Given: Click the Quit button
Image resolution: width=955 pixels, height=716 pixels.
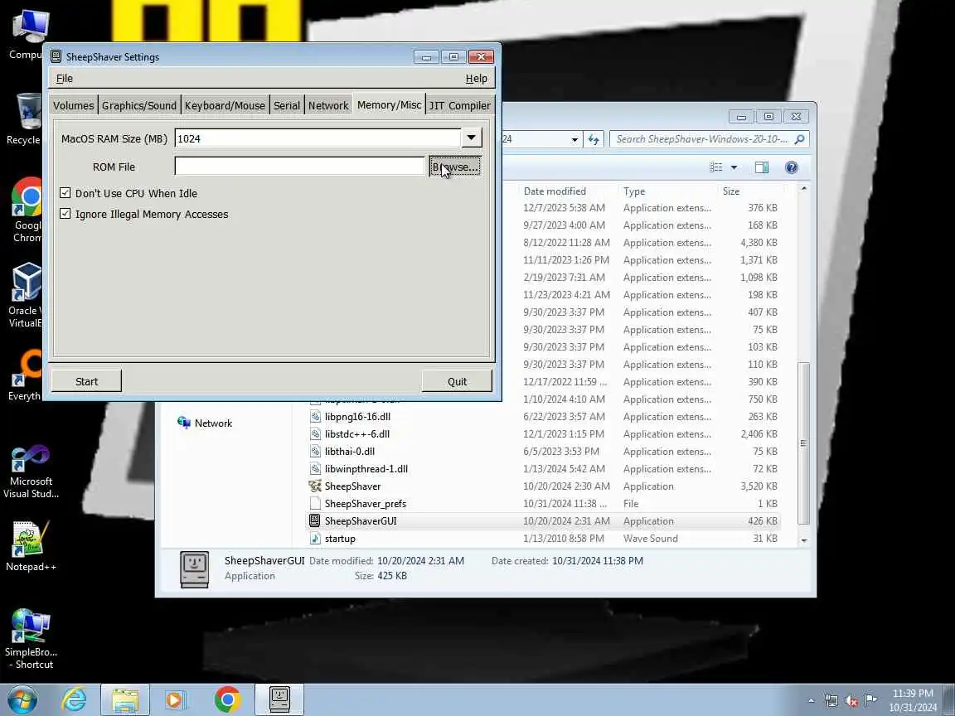Looking at the screenshot, I should click(457, 381).
